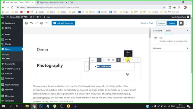Move block up arrow
Image resolution: width=193 pixels, height=109 pixels.
87,63
